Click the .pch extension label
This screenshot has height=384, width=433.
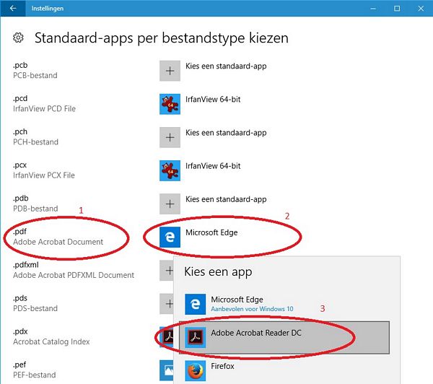click(x=20, y=132)
